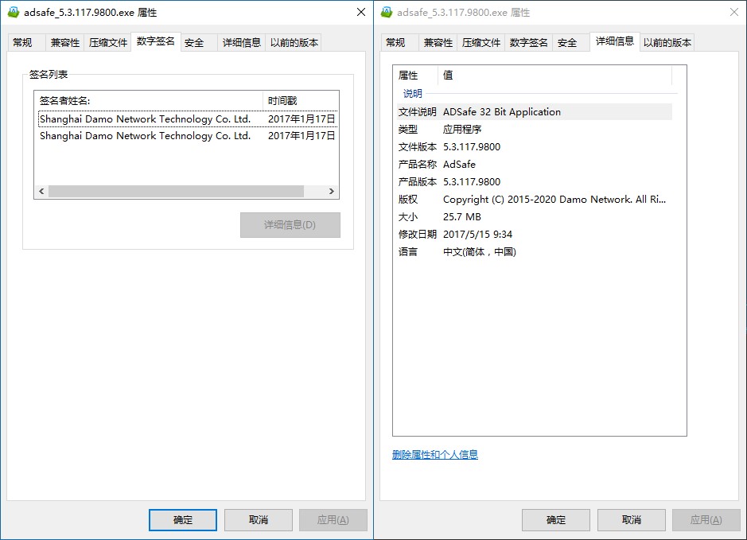Click the right arrow of the signature list scrollbar
Screen dimensions: 747x540
click(333, 191)
